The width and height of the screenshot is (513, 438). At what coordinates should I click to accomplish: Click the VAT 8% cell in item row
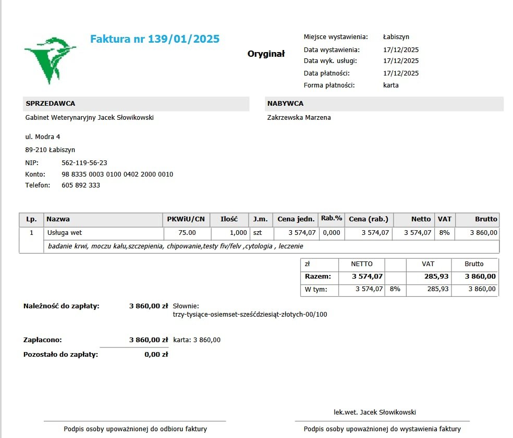[x=444, y=233]
